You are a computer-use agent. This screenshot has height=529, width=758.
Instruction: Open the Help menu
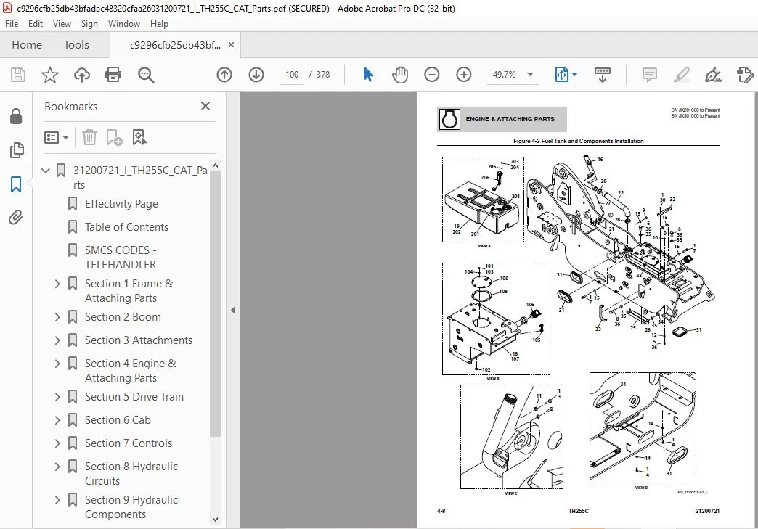coord(159,24)
